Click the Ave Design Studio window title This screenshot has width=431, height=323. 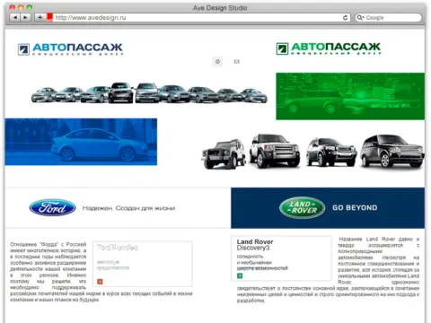tap(220, 8)
